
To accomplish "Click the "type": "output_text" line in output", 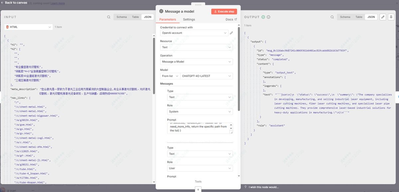I will click(x=279, y=72).
